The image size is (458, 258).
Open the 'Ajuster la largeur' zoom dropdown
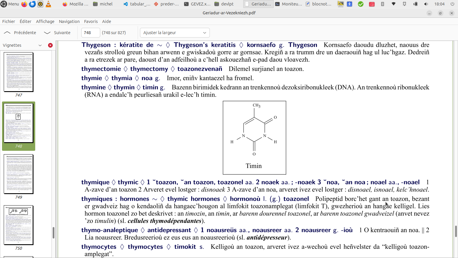175,33
